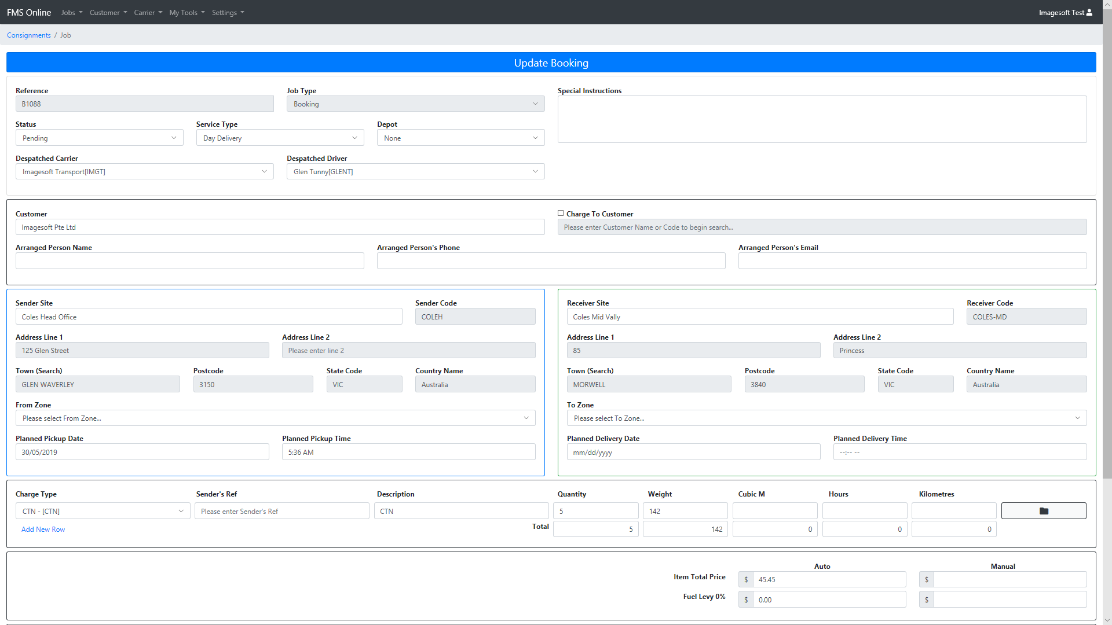The height and width of the screenshot is (625, 1112).
Task: Open the Jobs menu in the navbar
Action: [71, 12]
